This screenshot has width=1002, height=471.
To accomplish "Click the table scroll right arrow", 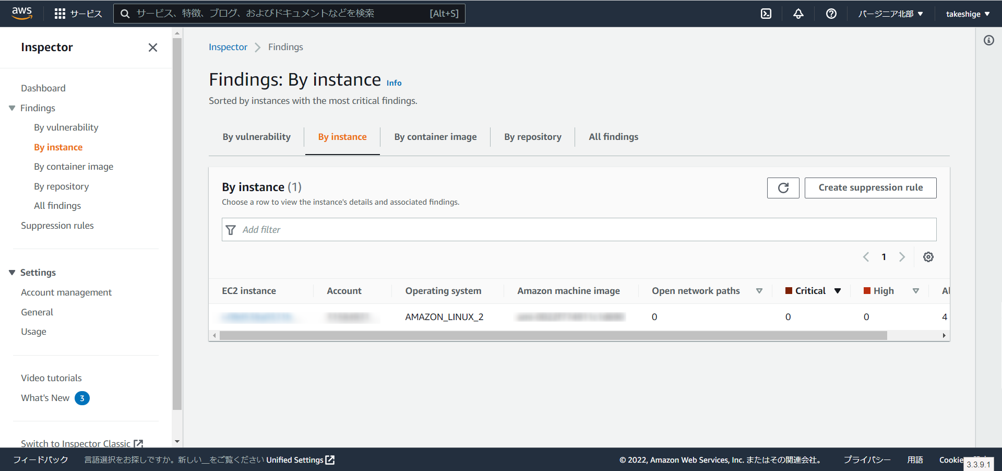I will pyautogui.click(x=944, y=336).
